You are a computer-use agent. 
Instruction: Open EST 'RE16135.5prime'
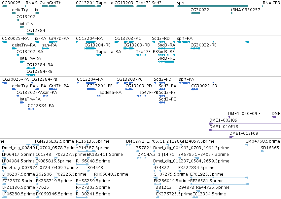[x=93, y=141]
